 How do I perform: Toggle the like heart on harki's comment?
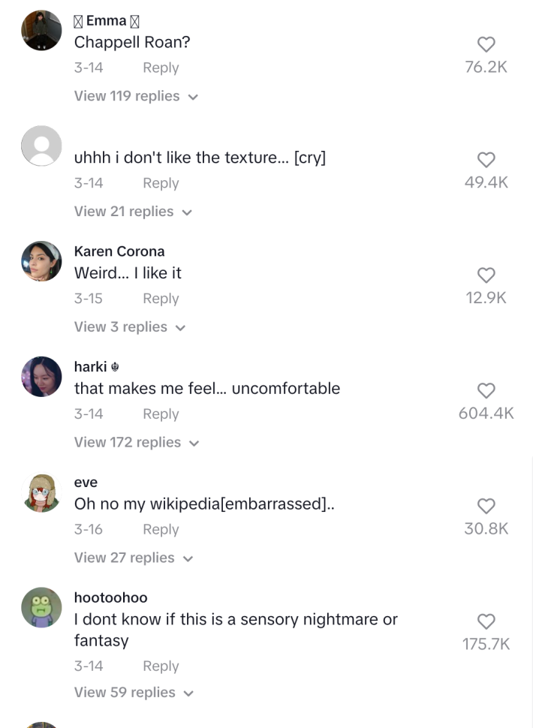486,391
